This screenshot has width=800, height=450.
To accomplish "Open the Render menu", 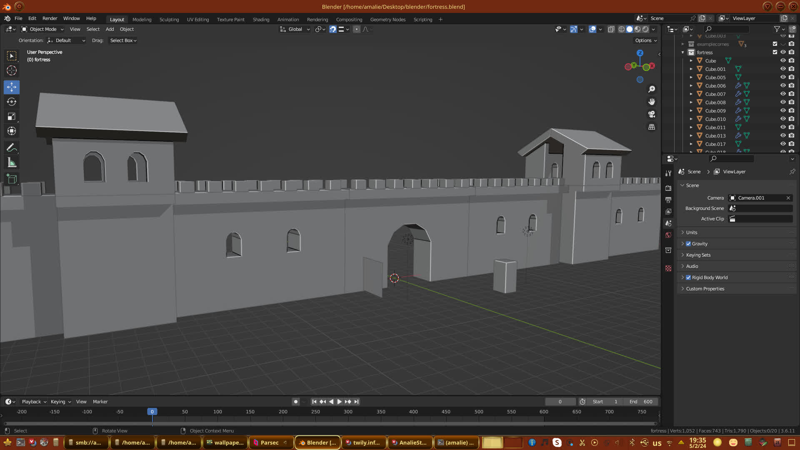I will pyautogui.click(x=50, y=18).
